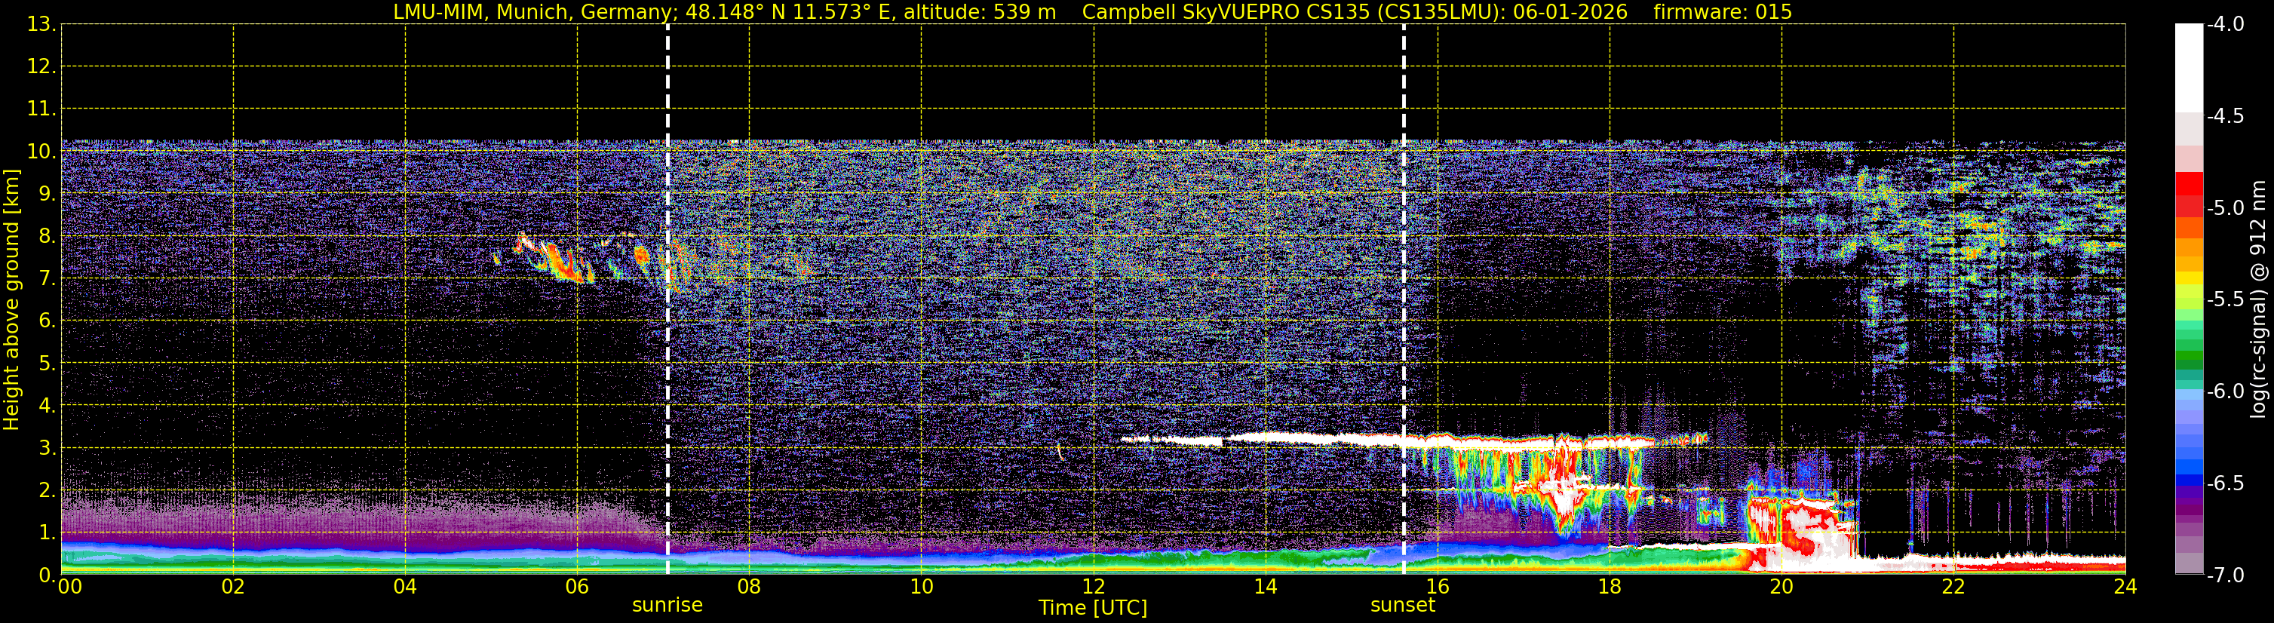Click the white cloud layer near 3 km at 14 UTC

pos(1266,437)
